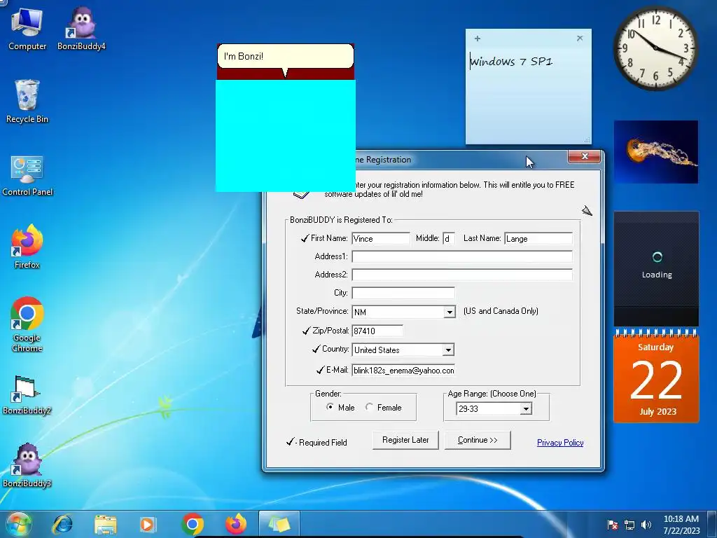Image resolution: width=717 pixels, height=538 pixels.
Task: Launch the Firefox desktop shortcut
Action: pyautogui.click(x=27, y=247)
